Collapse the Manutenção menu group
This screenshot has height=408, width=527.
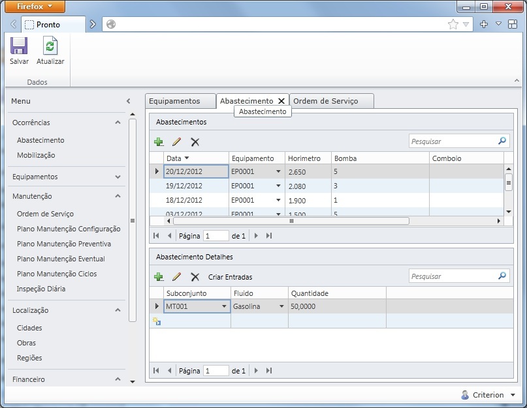(x=118, y=196)
